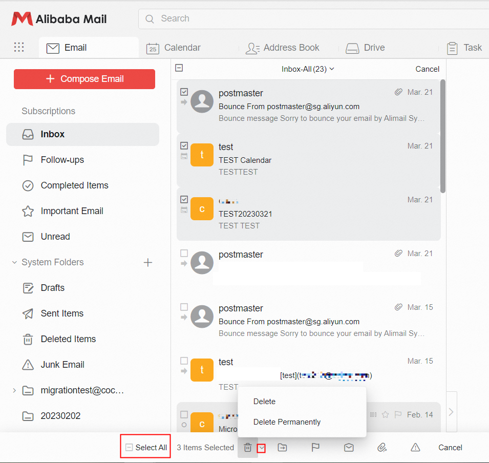Uncheck the first postmaster email checkbox
The width and height of the screenshot is (489, 463).
point(184,92)
